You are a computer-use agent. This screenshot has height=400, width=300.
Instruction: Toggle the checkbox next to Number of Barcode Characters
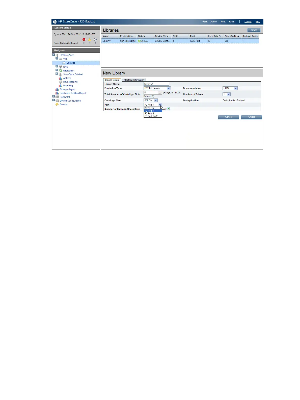(169, 109)
